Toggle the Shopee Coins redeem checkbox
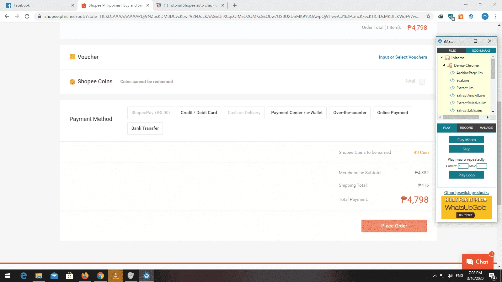Screen dimensions: 502x282 (x=422, y=82)
